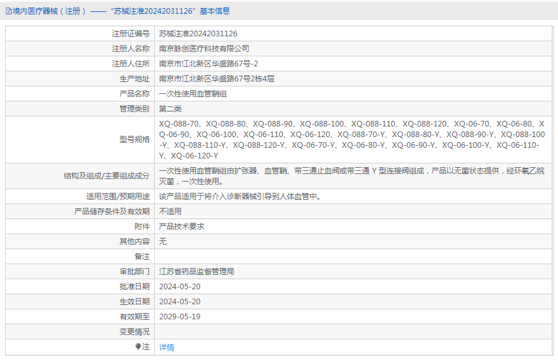This screenshot has height=360, width=558.
Task: Click registrant name 南京脉创医疗科技有限公司
Action: (x=204, y=49)
